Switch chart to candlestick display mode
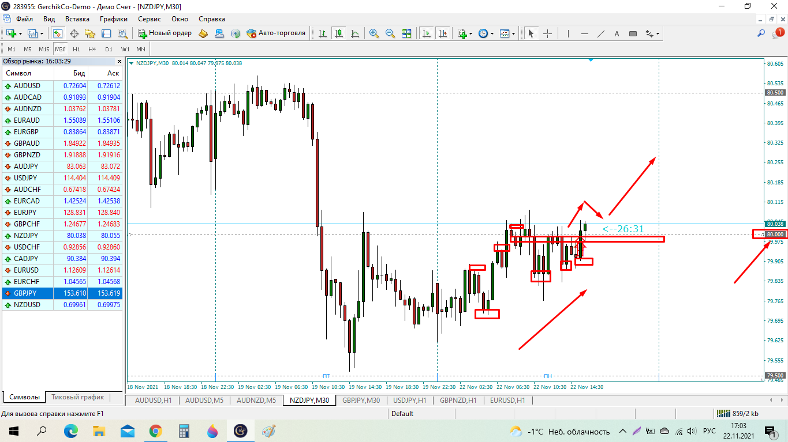Screen dimensions: 788x442 point(338,33)
